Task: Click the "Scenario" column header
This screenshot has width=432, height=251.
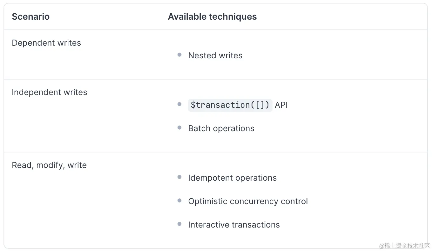Action: [x=30, y=17]
